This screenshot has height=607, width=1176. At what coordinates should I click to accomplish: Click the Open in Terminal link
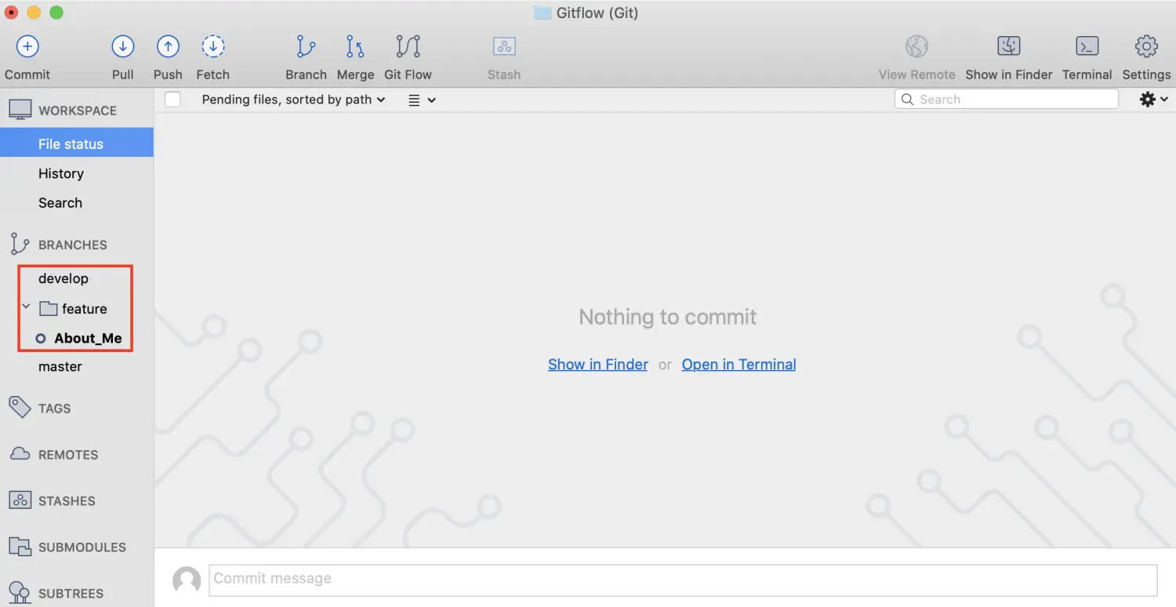[739, 365]
